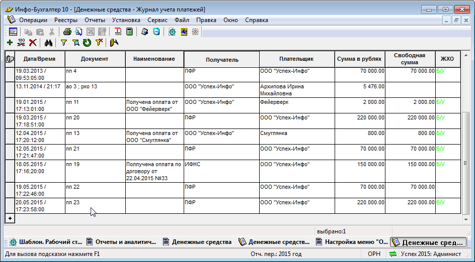475x262 pixels.
Task: Click the ЖХО column header
Action: pos(448,59)
